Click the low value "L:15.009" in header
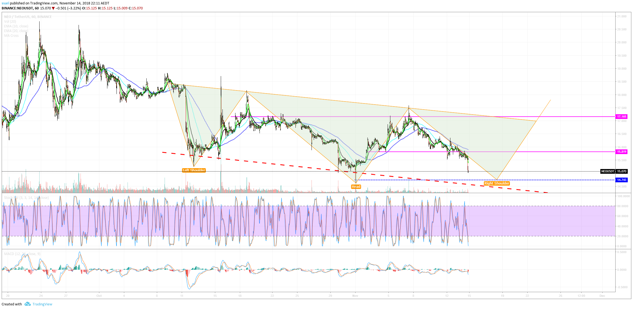The image size is (633, 309). pyautogui.click(x=121, y=8)
